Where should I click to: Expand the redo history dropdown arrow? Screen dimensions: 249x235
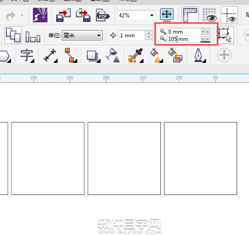coord(22,15)
